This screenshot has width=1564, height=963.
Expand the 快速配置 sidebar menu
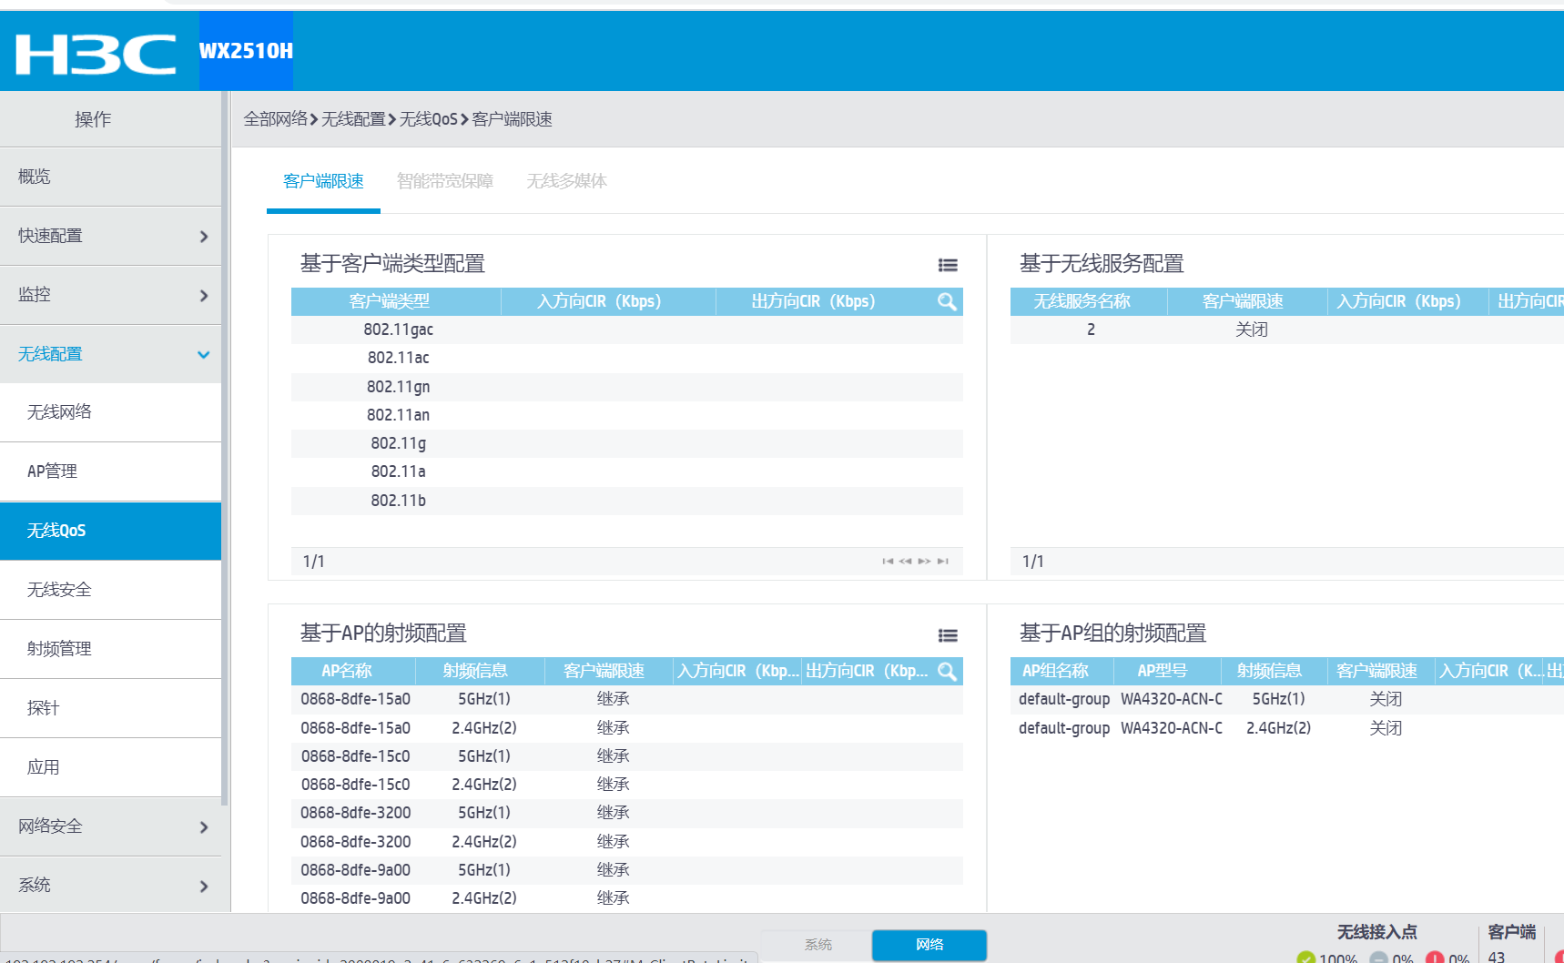click(110, 236)
